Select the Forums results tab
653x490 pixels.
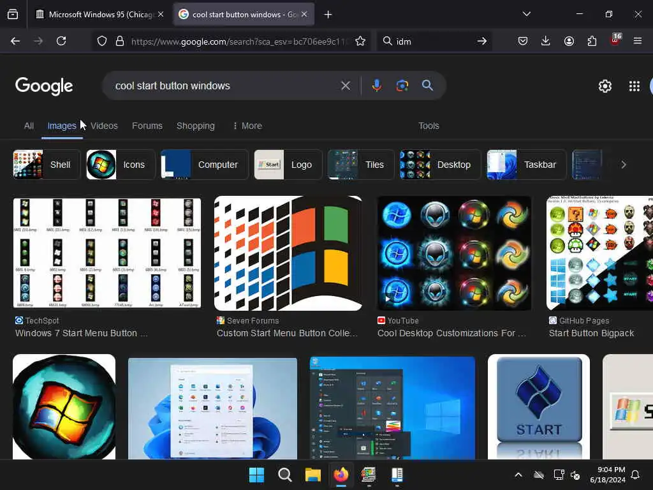[x=147, y=126]
